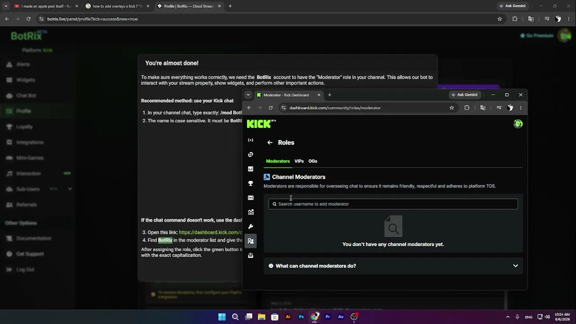Viewport: 576px width, 324px height.
Task: Open File Explorer from the taskbar
Action: [x=261, y=317]
